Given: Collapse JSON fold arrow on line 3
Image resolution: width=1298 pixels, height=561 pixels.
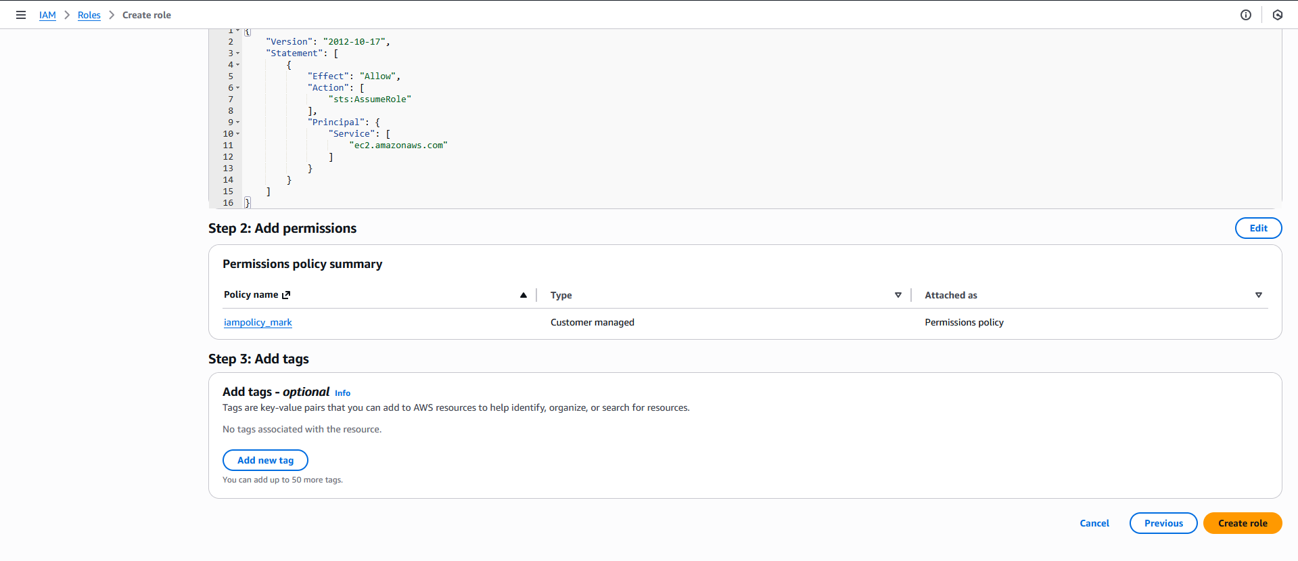Looking at the screenshot, I should point(238,53).
